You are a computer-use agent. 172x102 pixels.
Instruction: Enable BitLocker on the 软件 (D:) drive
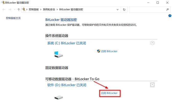click(109, 93)
